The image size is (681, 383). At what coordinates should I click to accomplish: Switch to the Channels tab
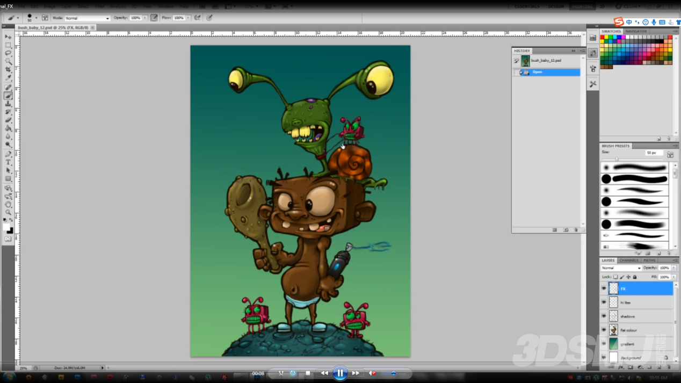pos(628,261)
